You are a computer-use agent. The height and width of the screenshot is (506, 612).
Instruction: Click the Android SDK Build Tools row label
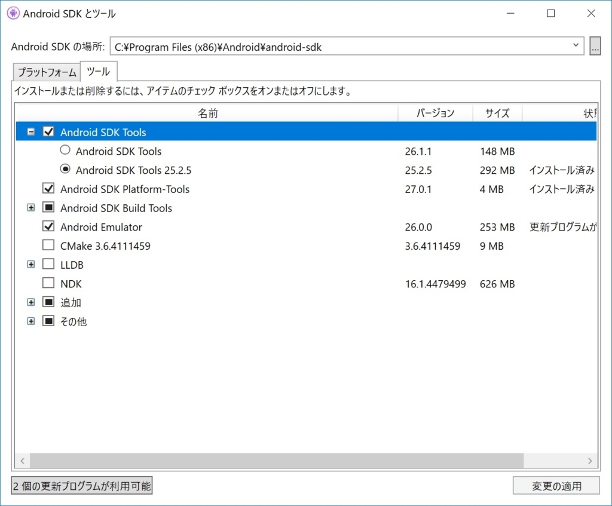[116, 208]
